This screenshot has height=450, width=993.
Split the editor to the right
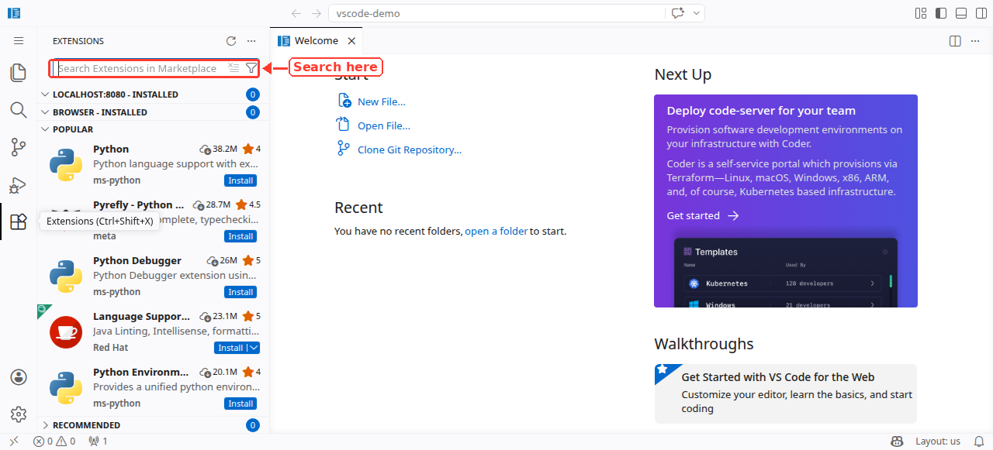point(956,41)
